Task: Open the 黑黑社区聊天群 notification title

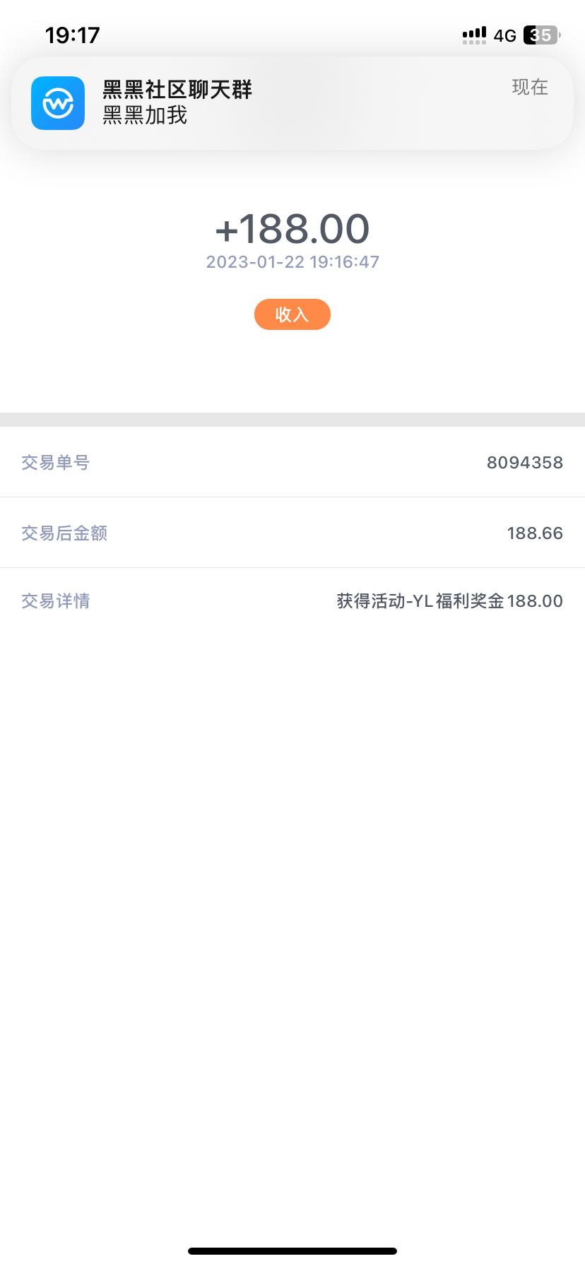Action: coord(177,90)
